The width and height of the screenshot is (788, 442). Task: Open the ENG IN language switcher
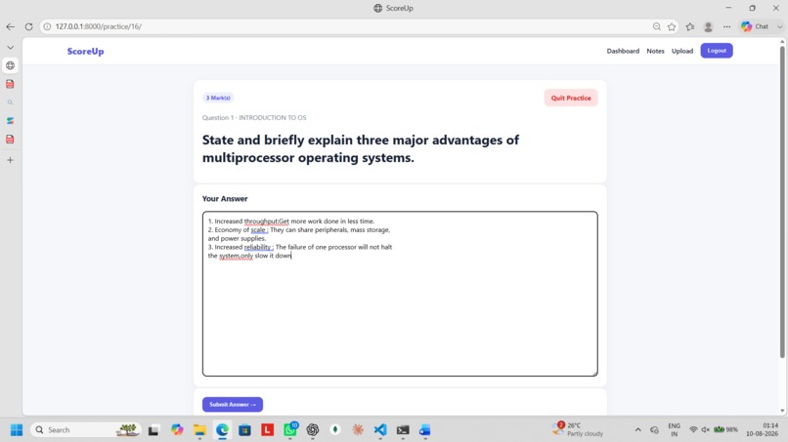pyautogui.click(x=674, y=430)
